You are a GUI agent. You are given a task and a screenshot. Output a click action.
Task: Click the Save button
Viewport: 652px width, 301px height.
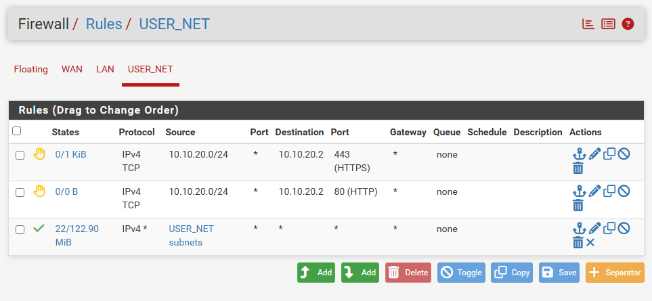point(559,273)
